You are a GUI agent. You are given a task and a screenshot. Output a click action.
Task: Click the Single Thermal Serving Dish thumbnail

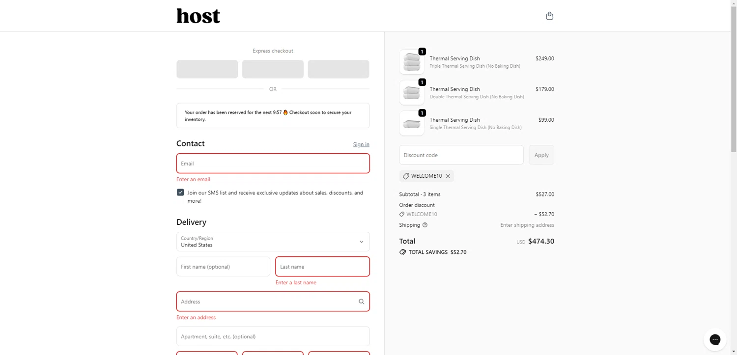click(x=412, y=123)
